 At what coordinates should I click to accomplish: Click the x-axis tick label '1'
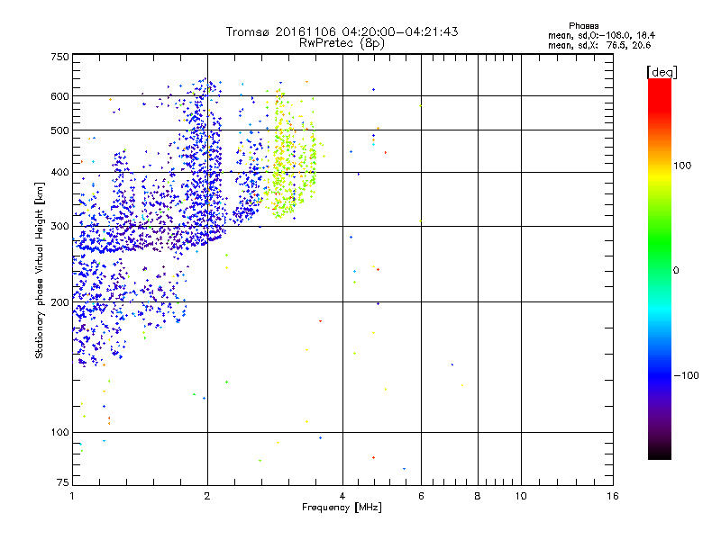tap(72, 496)
